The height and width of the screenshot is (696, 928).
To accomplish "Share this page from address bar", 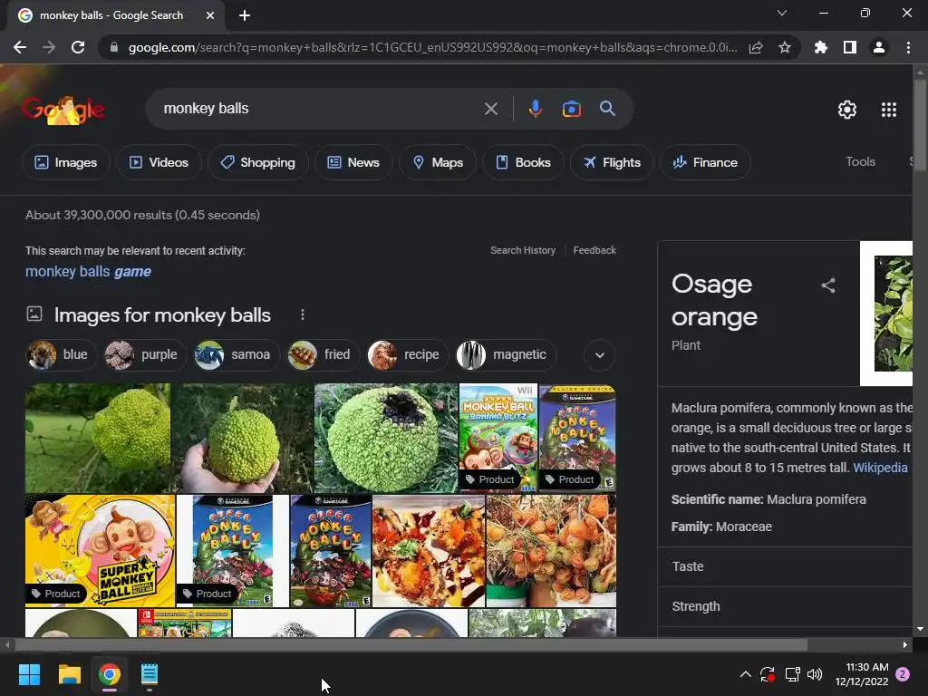I will click(756, 47).
